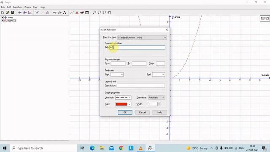Click the Insert label 'A' icon
The height and width of the screenshot is (152, 270).
65,13
